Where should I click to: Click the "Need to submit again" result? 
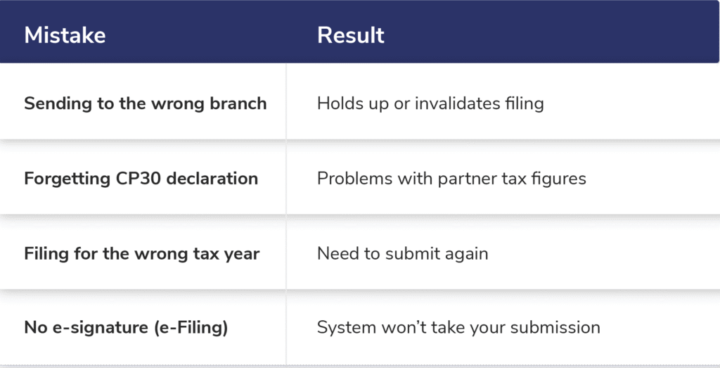402,253
